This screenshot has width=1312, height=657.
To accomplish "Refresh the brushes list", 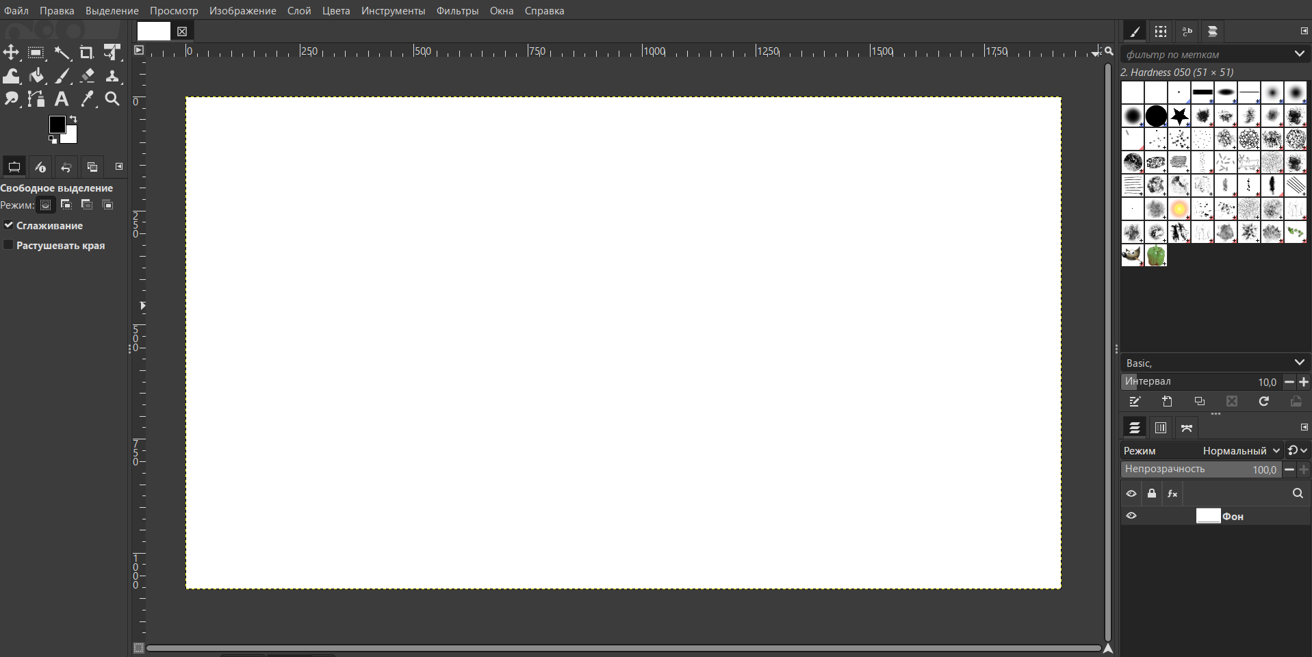I will click(1263, 402).
